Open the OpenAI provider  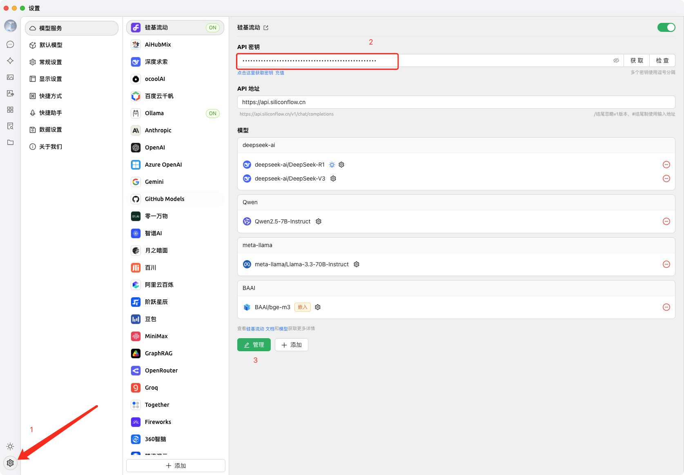tap(175, 147)
